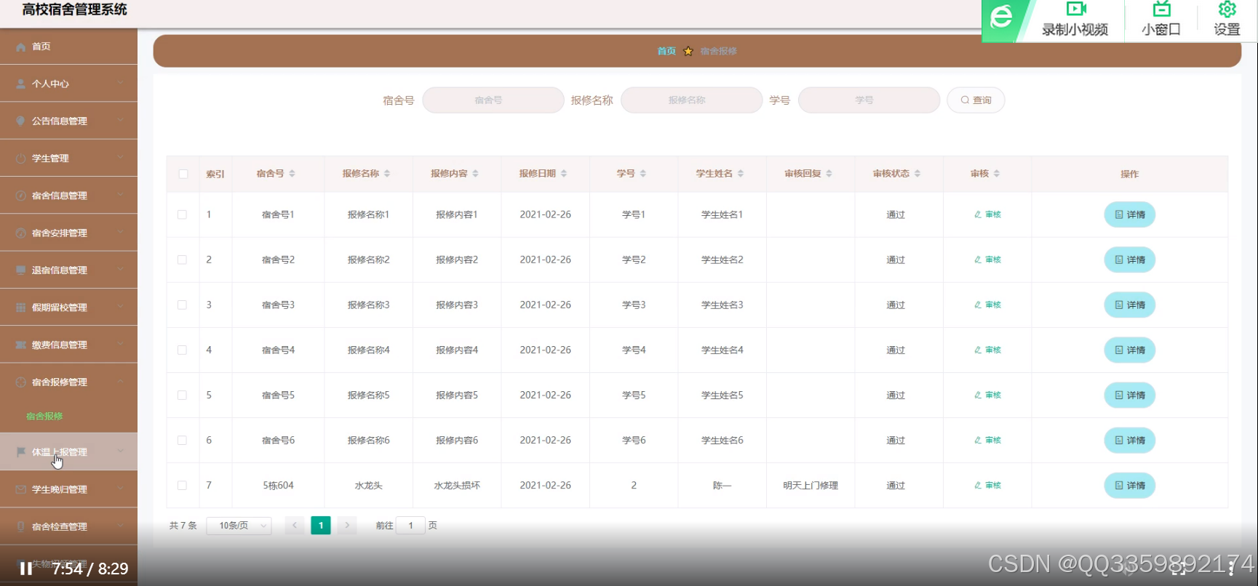This screenshot has height=586, width=1258.
Task: Sort table by 学号 column arrows
Action: pos(643,174)
